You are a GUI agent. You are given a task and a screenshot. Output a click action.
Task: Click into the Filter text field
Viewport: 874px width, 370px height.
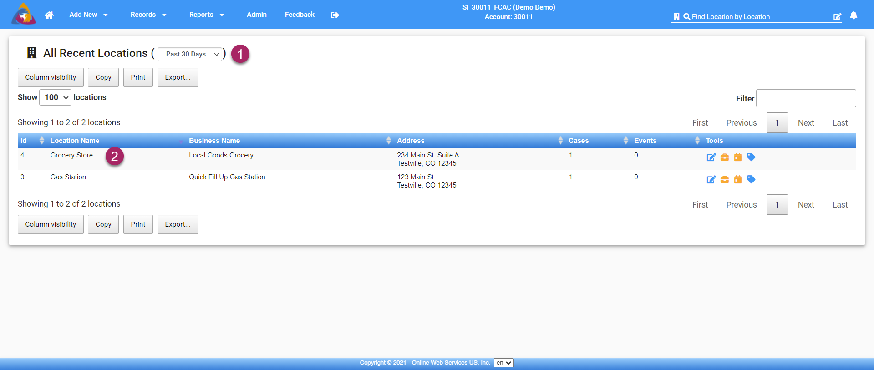[806, 98]
